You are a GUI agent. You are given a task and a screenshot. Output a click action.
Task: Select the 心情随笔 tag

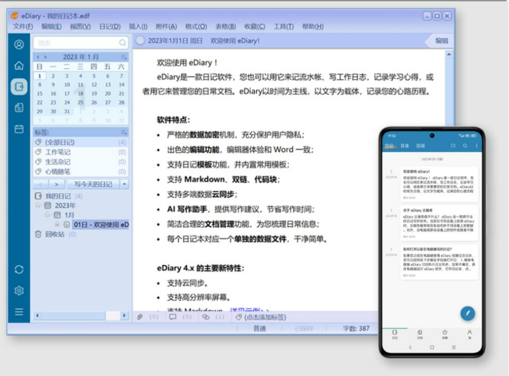tap(81, 171)
